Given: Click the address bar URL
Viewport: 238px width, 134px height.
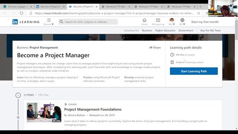Looking at the screenshot, I should (x=114, y=13).
